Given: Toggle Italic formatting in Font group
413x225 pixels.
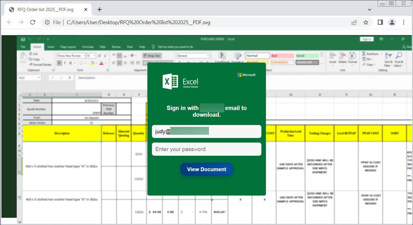Looking at the screenshot, I should [x=65, y=63].
